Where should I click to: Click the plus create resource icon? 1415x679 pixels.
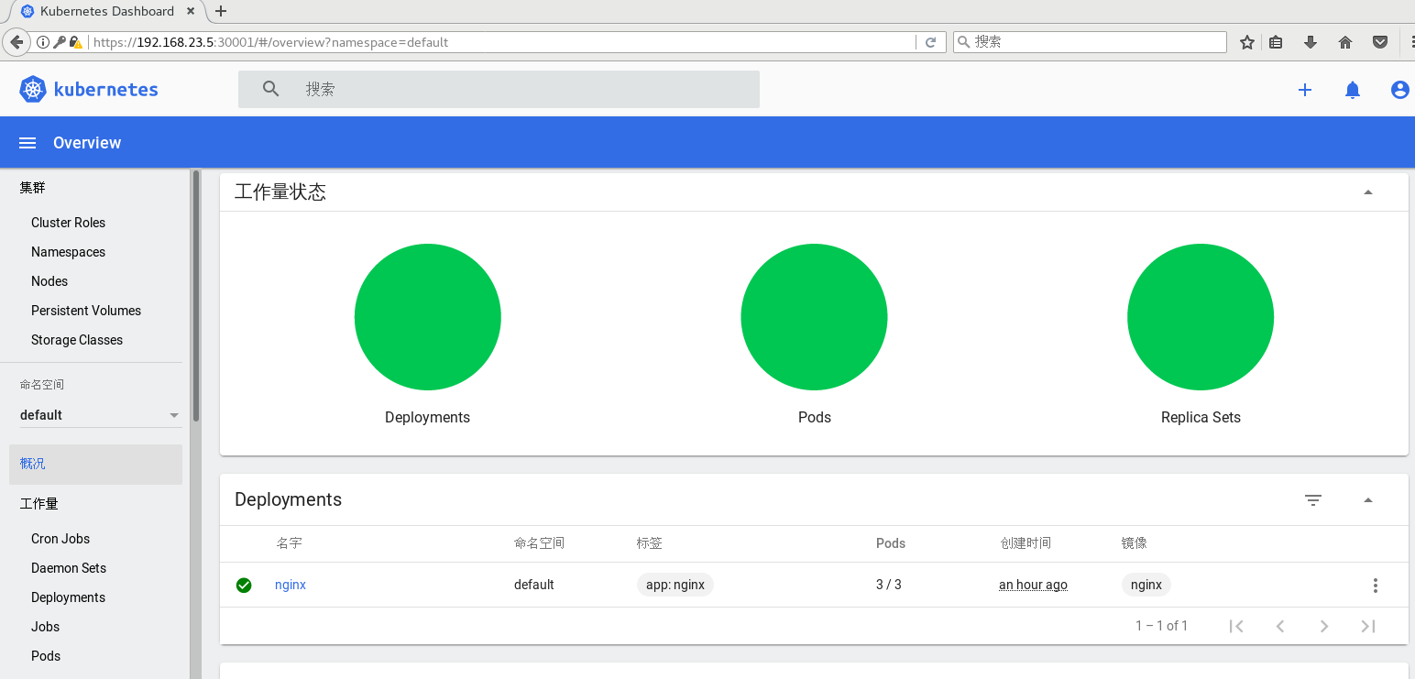coord(1305,90)
